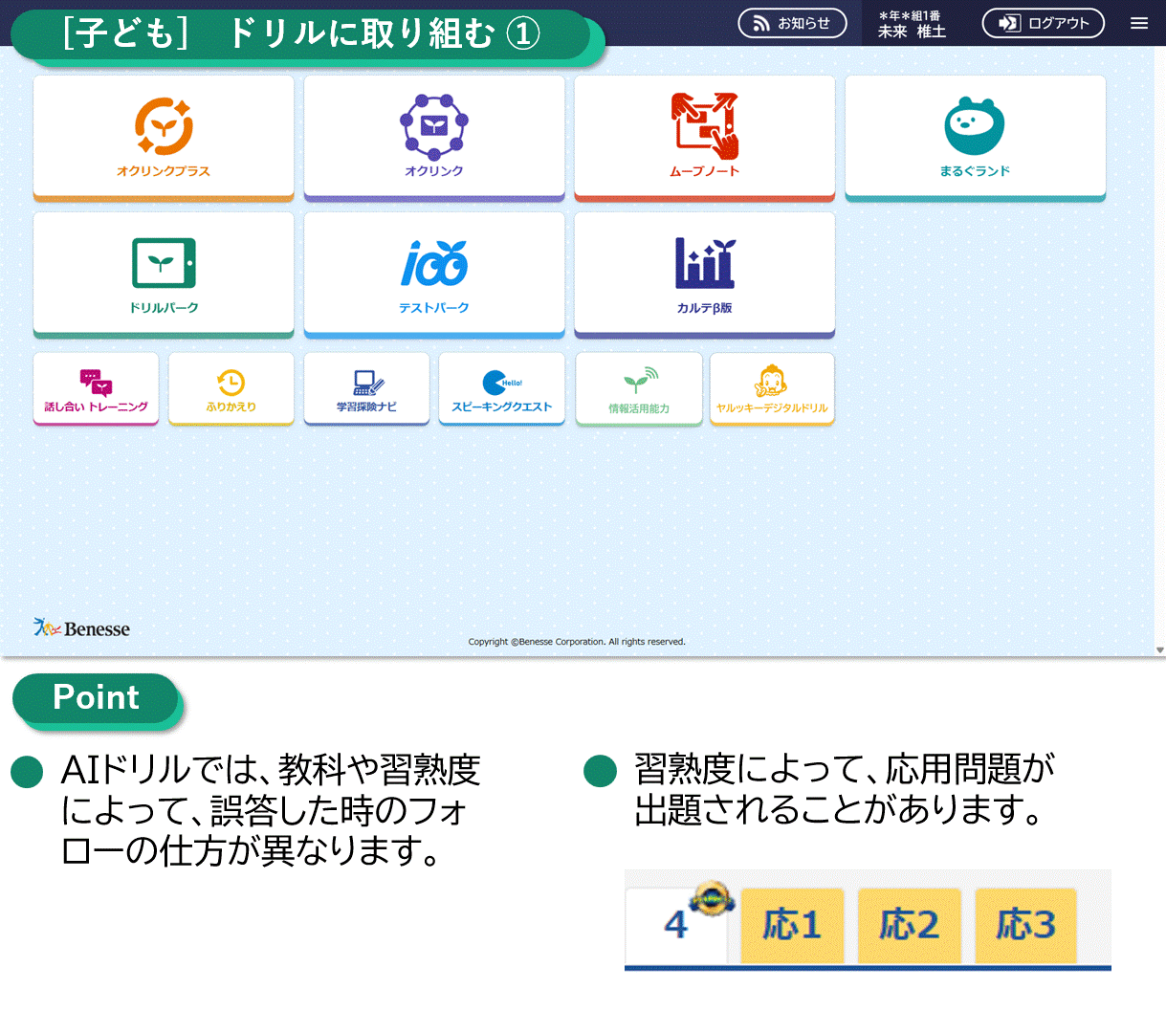The image size is (1166, 1033).
Task: Switch to the 応2 tab
Action: pyautogui.click(x=909, y=926)
